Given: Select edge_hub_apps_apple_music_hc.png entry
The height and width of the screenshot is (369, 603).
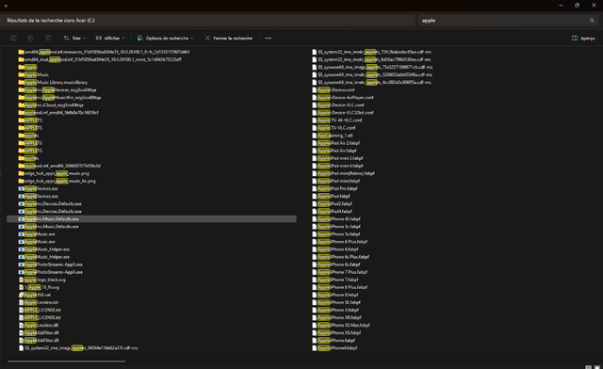Looking at the screenshot, I should click(57, 181).
